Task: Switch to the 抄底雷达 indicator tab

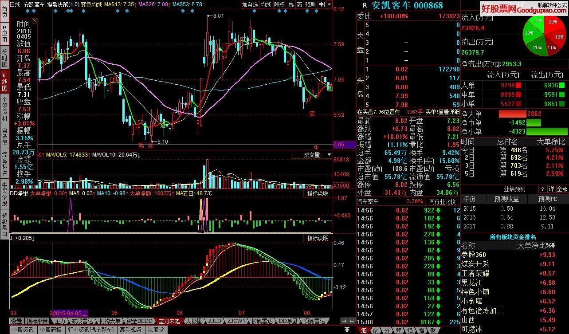Action: click(262, 321)
